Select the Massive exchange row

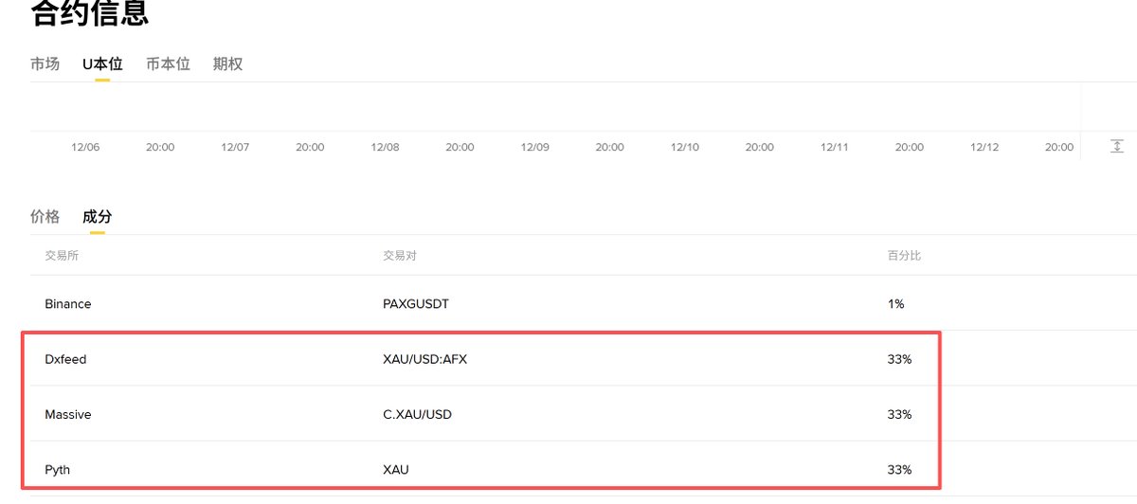(x=68, y=414)
